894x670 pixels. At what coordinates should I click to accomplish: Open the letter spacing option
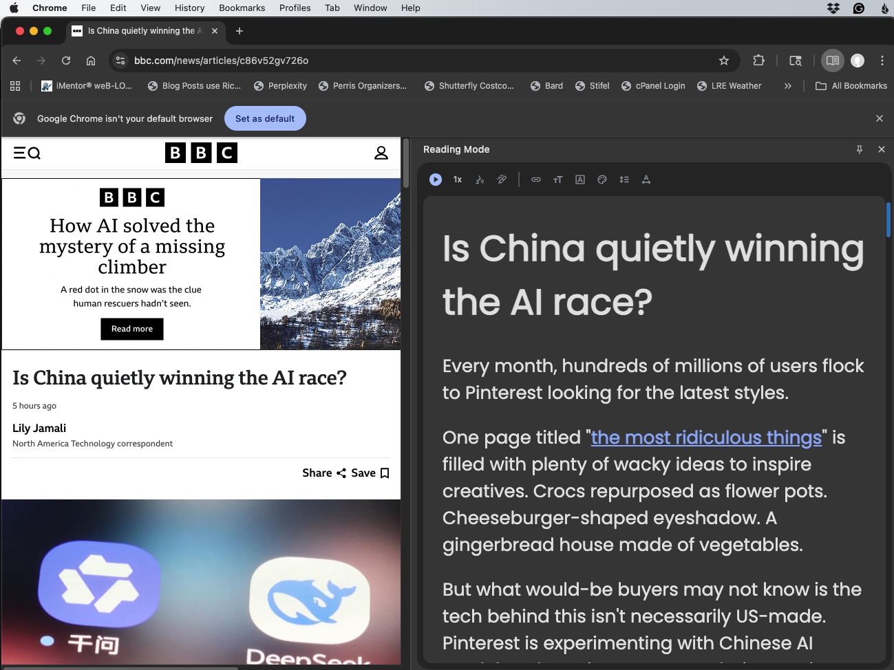coord(646,180)
